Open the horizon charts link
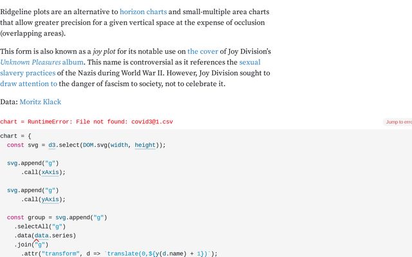412x257 pixels. click(143, 12)
